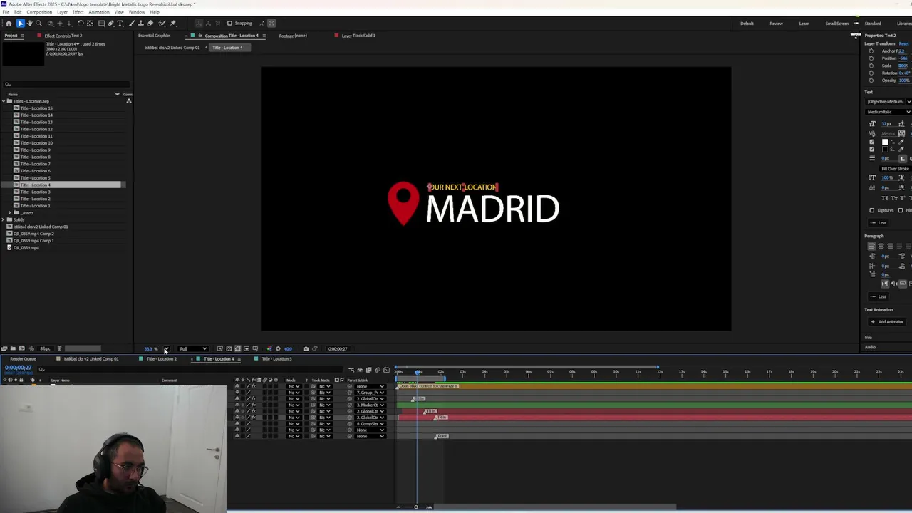This screenshot has height=513, width=912.
Task: Click the black stroke color swatch
Action: pyautogui.click(x=885, y=149)
